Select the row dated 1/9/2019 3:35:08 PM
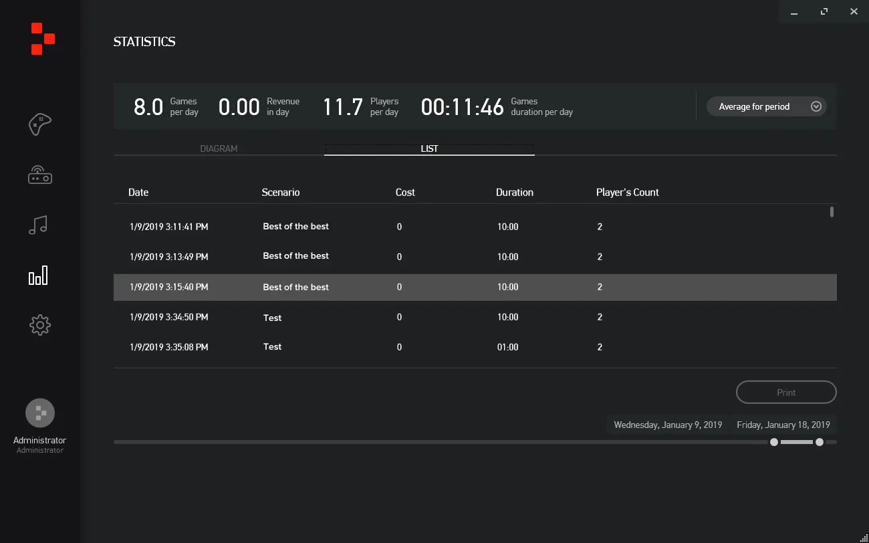The image size is (869, 543). (475, 347)
